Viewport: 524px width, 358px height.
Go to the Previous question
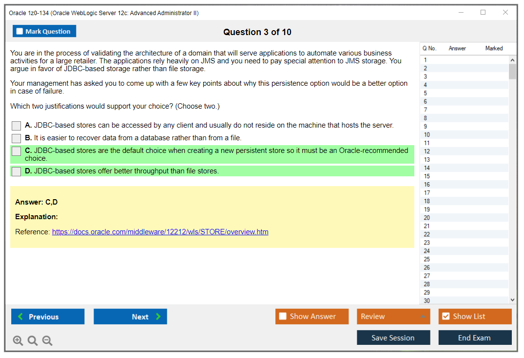(x=48, y=316)
